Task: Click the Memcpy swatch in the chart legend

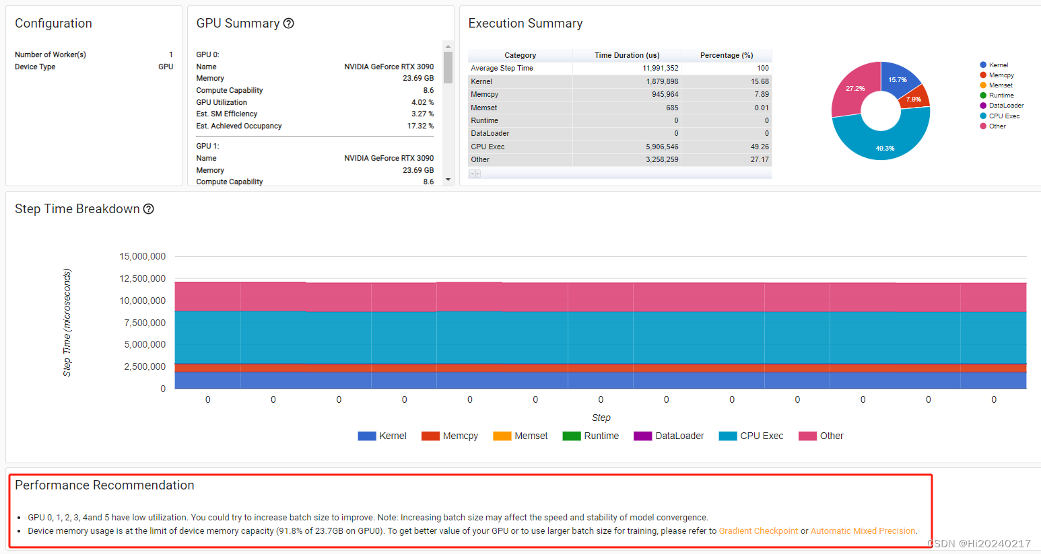Action: [430, 436]
